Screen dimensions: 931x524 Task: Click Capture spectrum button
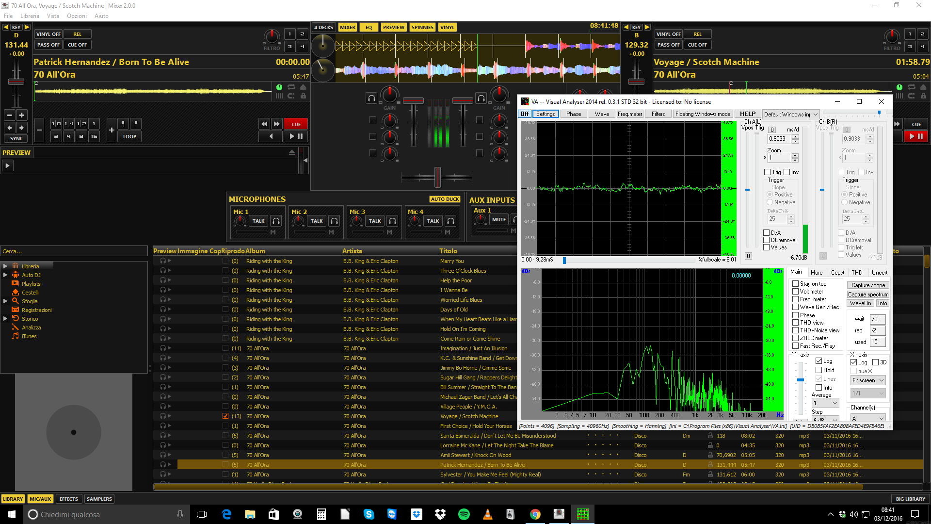pyautogui.click(x=868, y=295)
